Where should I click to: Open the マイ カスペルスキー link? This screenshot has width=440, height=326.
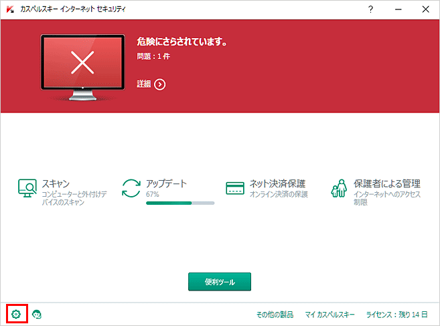tap(329, 315)
